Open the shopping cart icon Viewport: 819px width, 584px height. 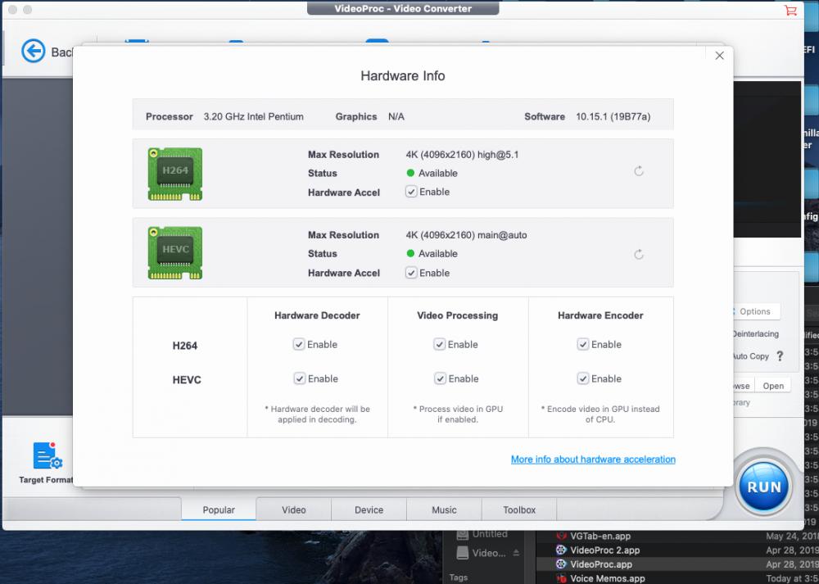click(x=790, y=10)
